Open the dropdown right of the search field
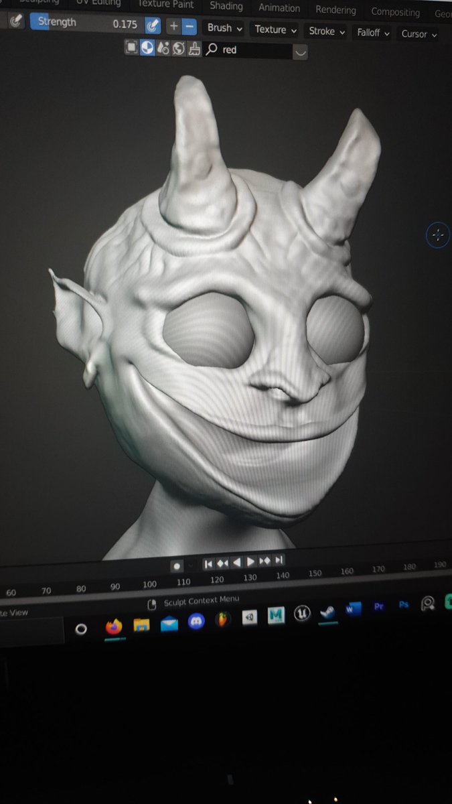 [x=301, y=52]
